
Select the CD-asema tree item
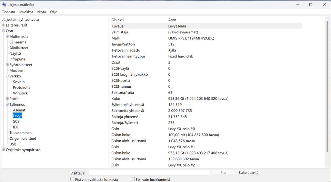pos(18,42)
